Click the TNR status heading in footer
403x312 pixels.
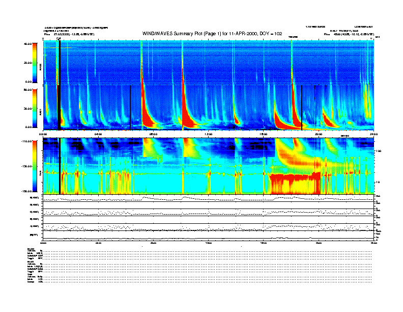(x=30, y=274)
